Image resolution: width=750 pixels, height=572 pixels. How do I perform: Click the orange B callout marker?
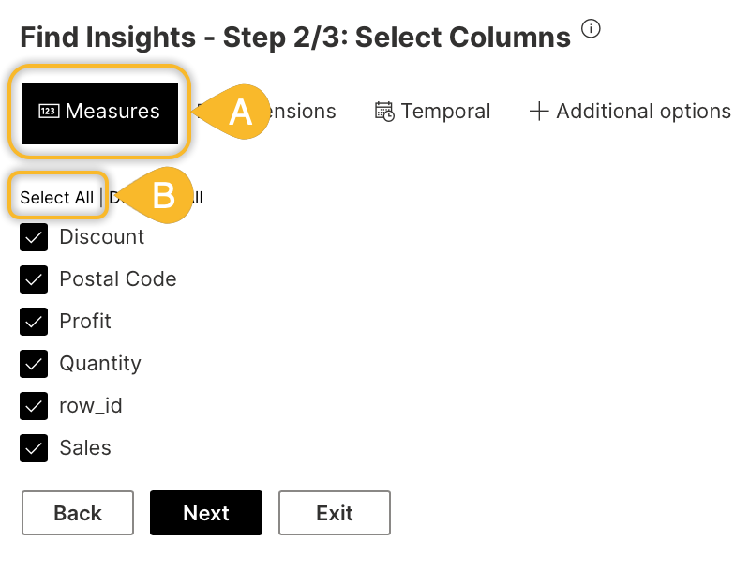tap(156, 195)
